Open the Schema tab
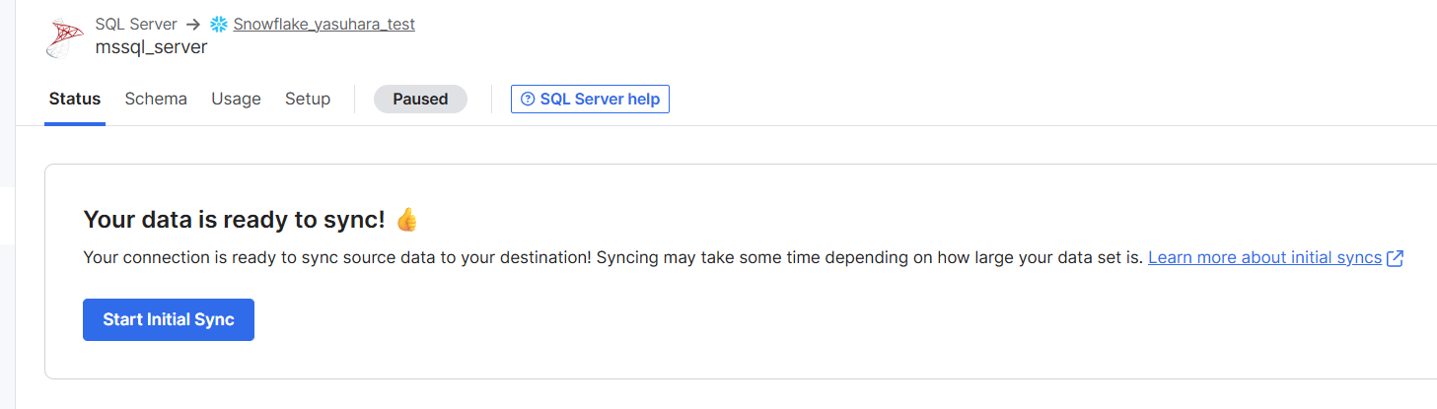 click(x=156, y=99)
